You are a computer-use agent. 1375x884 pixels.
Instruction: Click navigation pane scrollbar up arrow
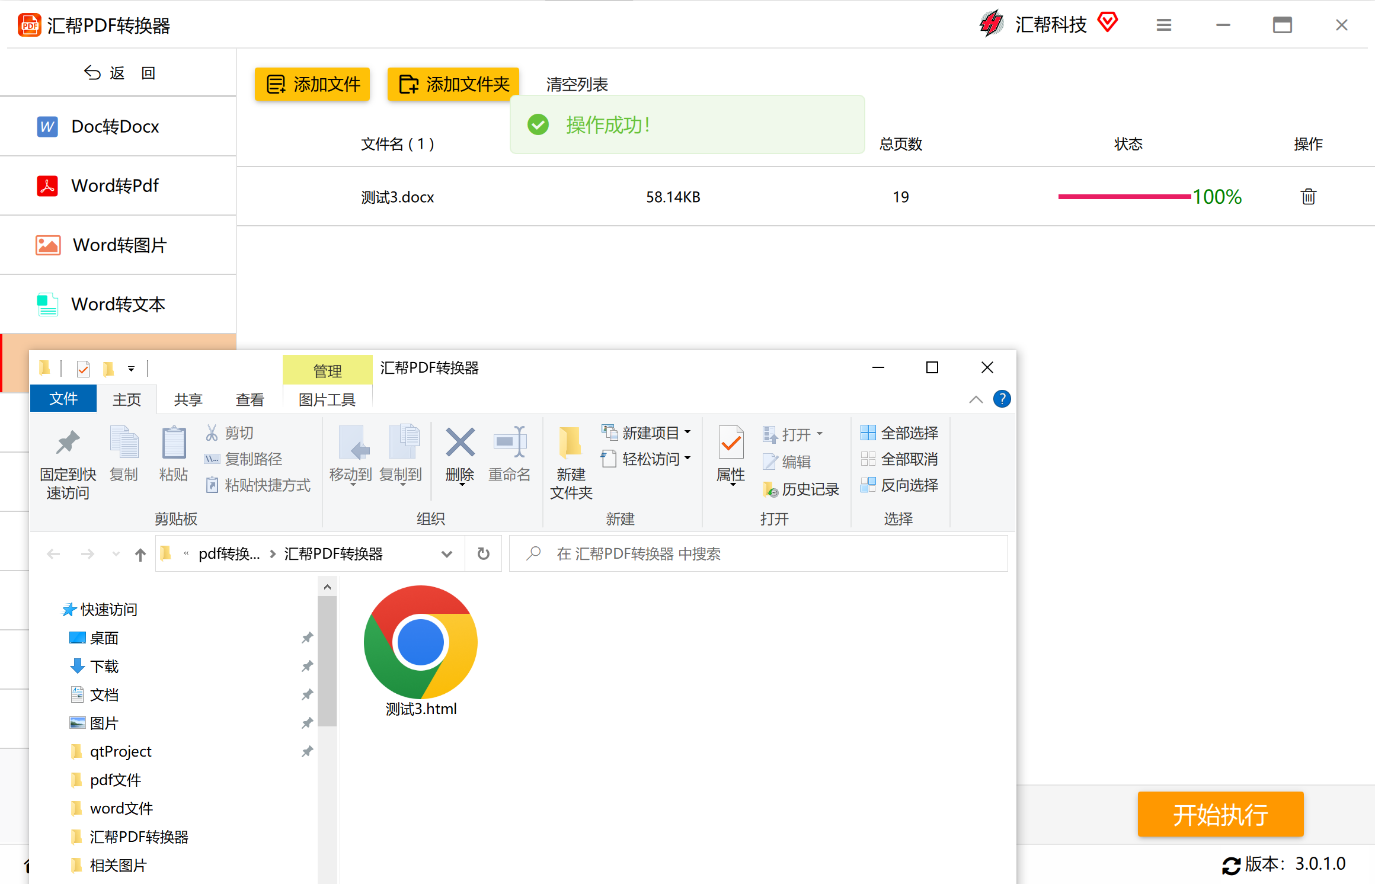(327, 587)
